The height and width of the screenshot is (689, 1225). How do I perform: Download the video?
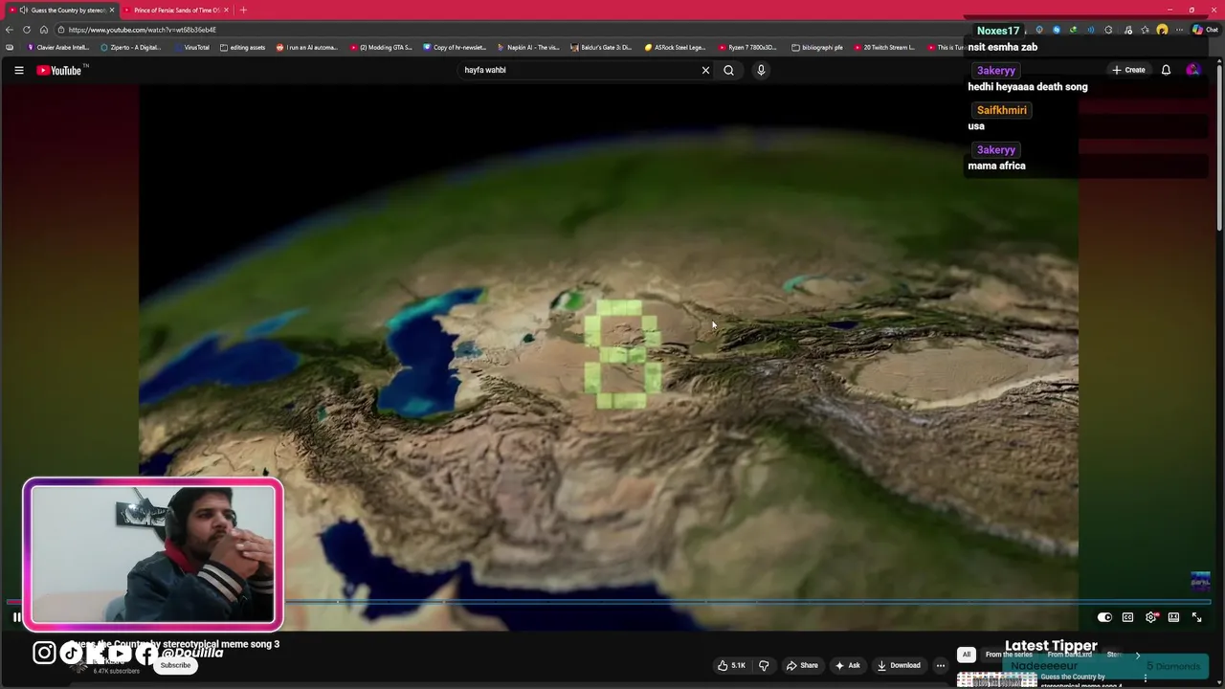pyautogui.click(x=899, y=665)
